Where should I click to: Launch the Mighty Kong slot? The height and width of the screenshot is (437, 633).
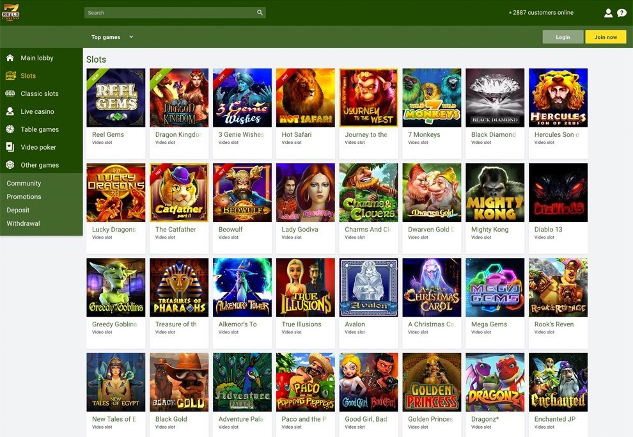(x=495, y=193)
